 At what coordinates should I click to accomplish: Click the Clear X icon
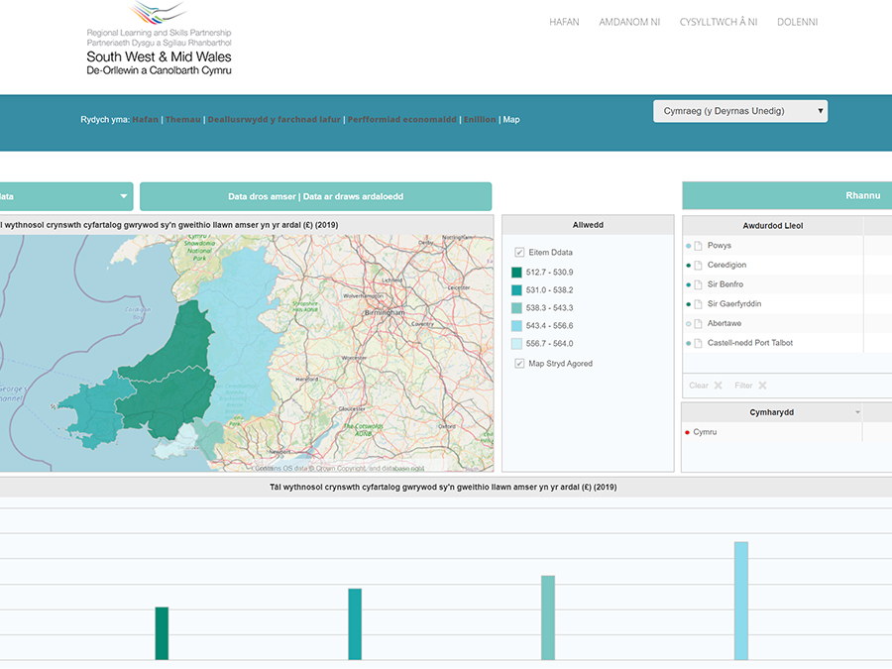pos(718,386)
